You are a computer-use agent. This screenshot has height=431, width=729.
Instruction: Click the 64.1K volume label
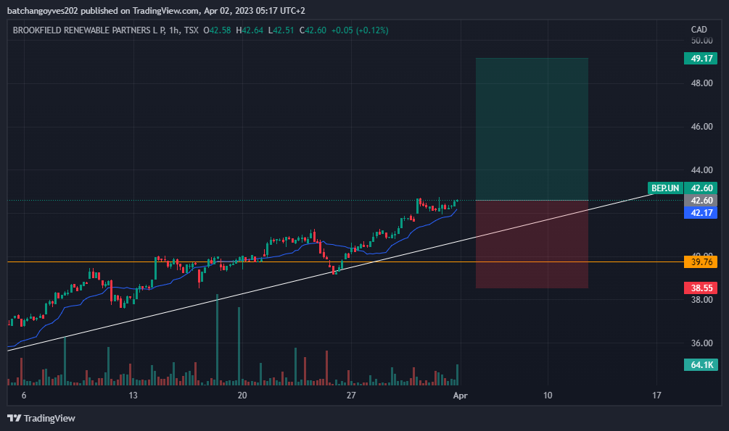[701, 364]
